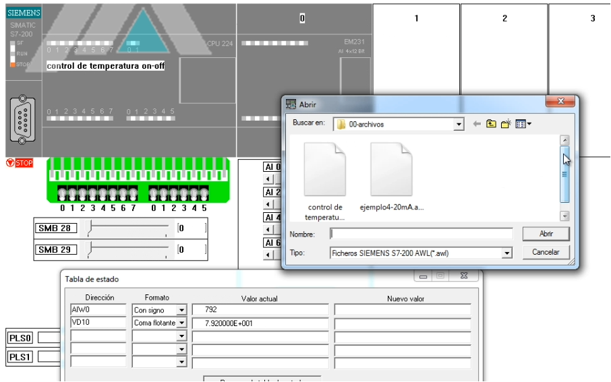Image resolution: width=611 pixels, height=382 pixels.
Task: Go up one folder level in Abrir dialog
Action: (491, 124)
